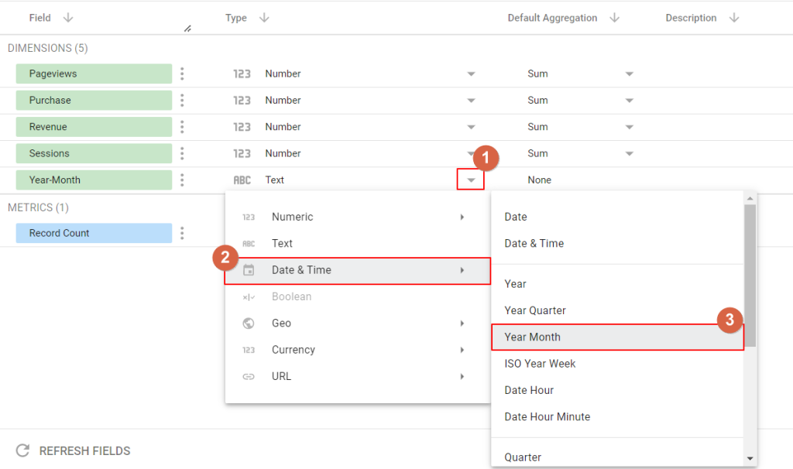Sort by Field column arrow
Screen dimensions: 793x469
point(68,18)
